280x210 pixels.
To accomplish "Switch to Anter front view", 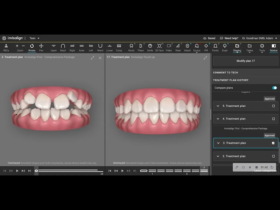I will 82,48.
